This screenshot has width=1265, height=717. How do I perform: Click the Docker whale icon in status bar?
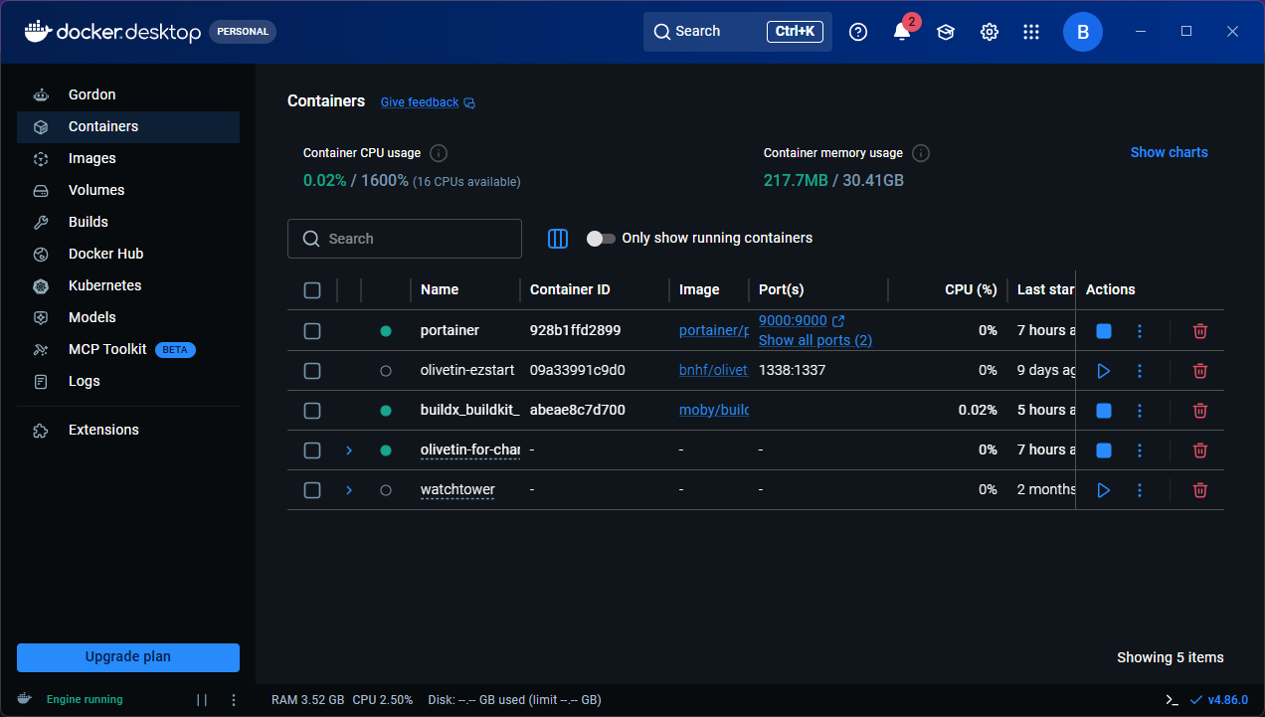tap(24, 699)
